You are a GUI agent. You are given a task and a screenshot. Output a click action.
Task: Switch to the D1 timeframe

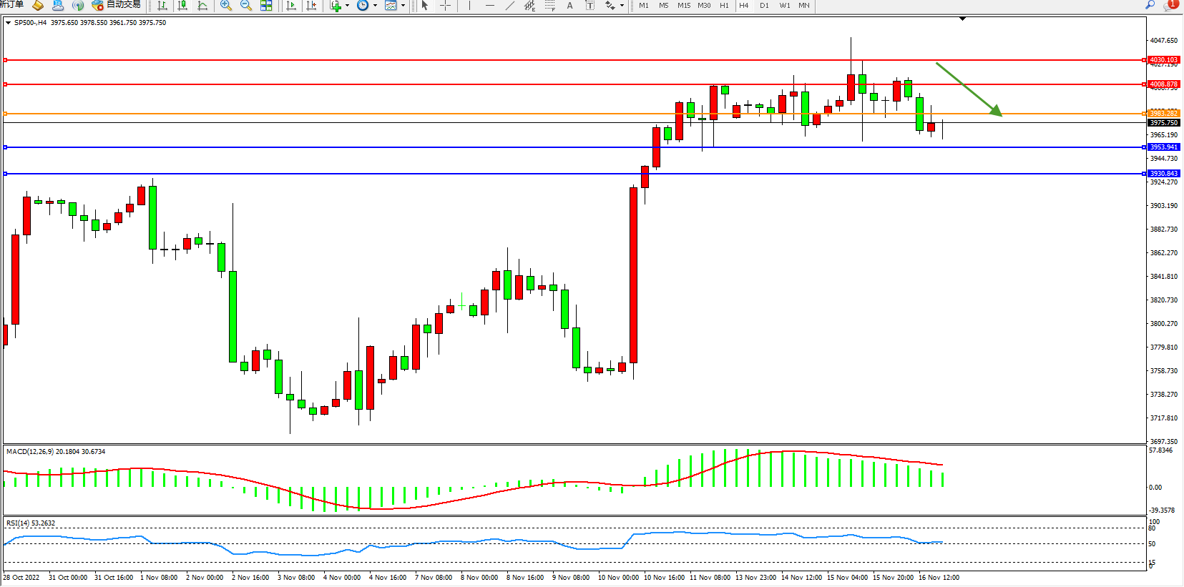point(764,6)
